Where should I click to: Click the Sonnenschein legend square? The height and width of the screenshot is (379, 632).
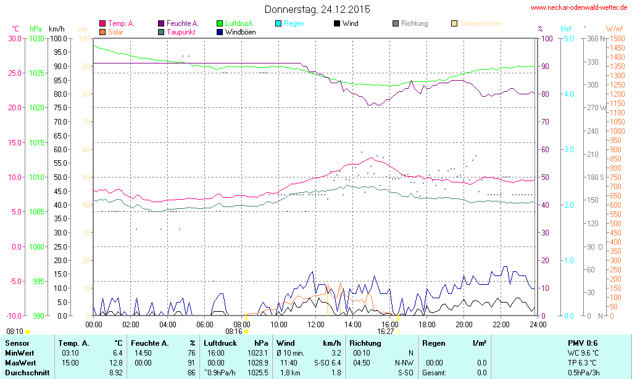[454, 23]
